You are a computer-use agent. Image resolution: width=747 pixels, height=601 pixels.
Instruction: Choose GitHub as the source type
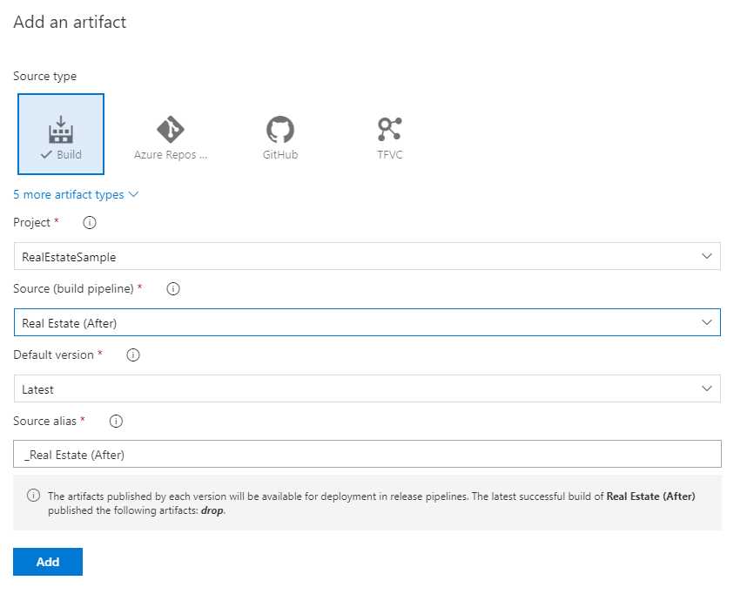[x=279, y=132]
